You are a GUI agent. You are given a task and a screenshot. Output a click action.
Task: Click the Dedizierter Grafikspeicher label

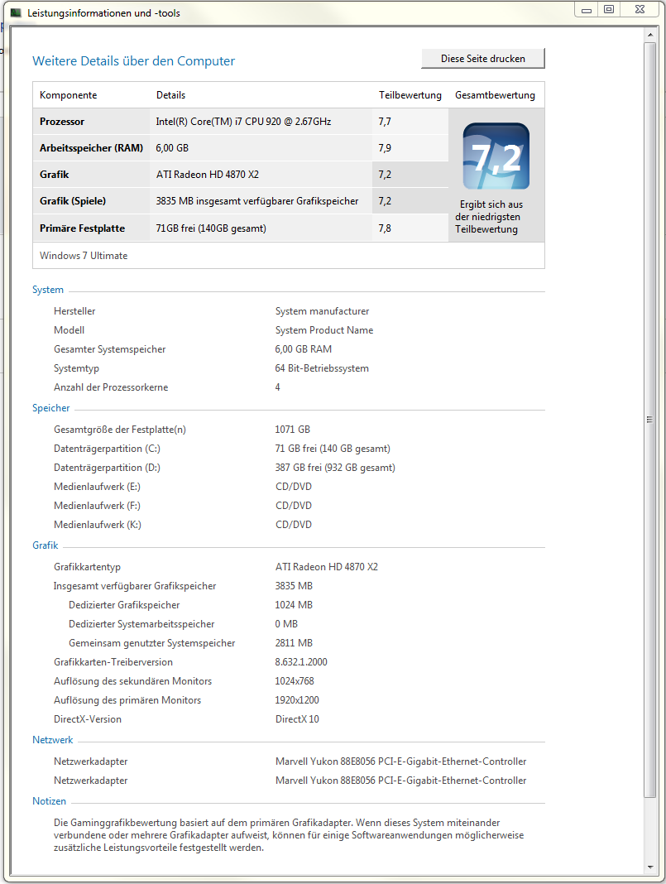click(124, 605)
